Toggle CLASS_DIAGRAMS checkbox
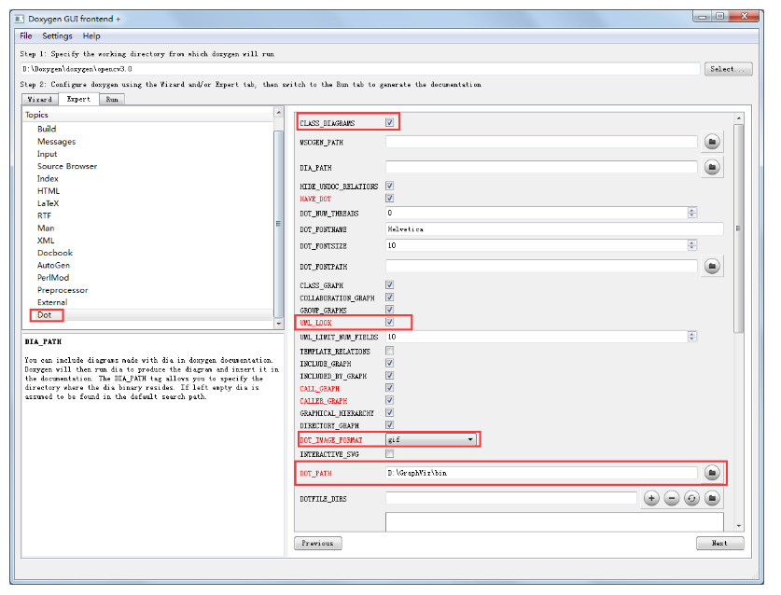781x595 pixels. coord(389,122)
